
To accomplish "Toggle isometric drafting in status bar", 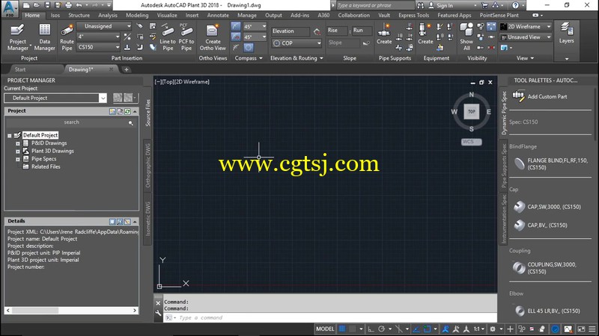I will click(398, 329).
